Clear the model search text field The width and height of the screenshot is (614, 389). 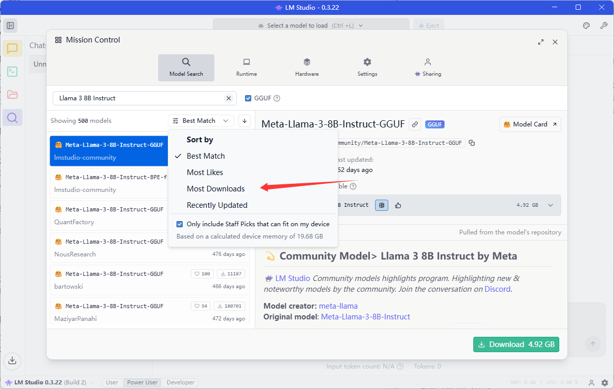click(229, 98)
